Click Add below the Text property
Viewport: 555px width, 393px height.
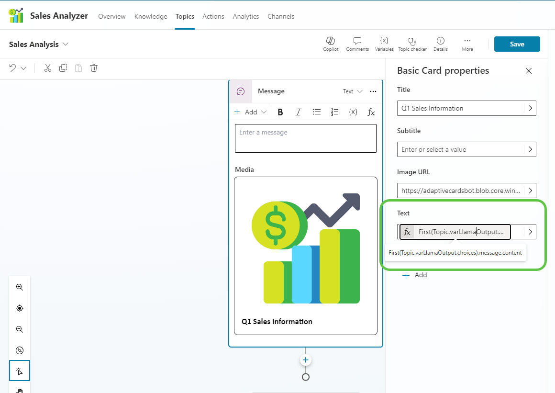coord(414,275)
